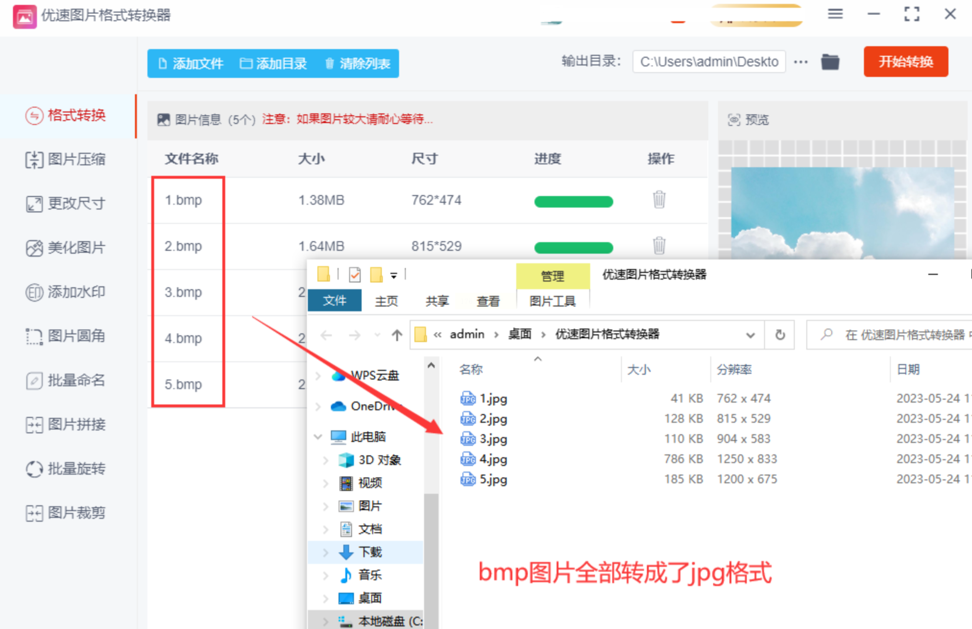Viewport: 972px width, 629px height.
Task: Click the 添加文件 add file button
Action: coord(191,63)
